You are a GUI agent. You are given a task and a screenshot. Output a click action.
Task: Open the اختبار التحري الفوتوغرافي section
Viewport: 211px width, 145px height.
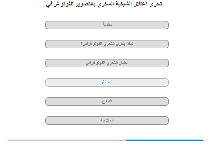[107, 63]
